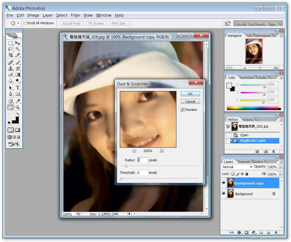
Task: Create new snapshot in History panel
Action: coord(266,152)
